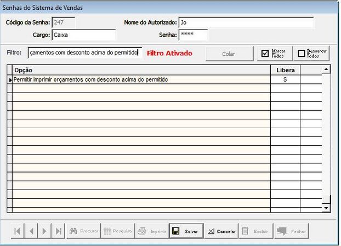Click the Procurar binoculars button
Viewport: 341px width, 246px height.
(x=84, y=231)
